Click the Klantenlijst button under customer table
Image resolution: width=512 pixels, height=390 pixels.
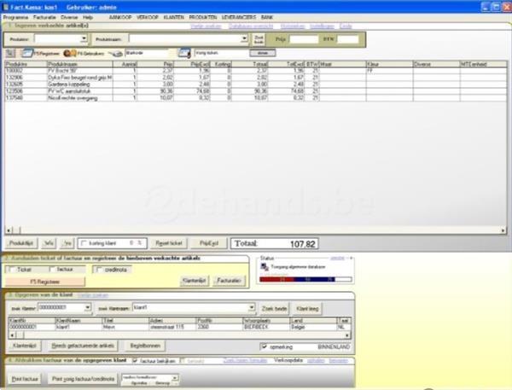click(25, 346)
